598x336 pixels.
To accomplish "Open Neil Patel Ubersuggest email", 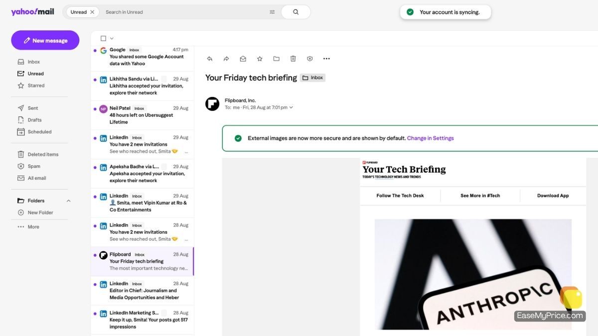I will (143, 115).
